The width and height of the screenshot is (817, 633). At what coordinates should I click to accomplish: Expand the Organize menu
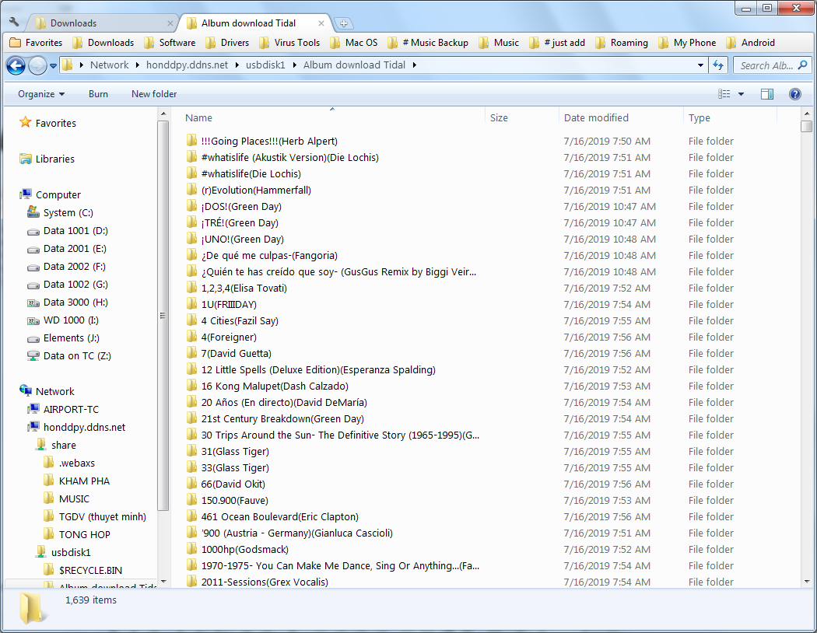pos(41,94)
